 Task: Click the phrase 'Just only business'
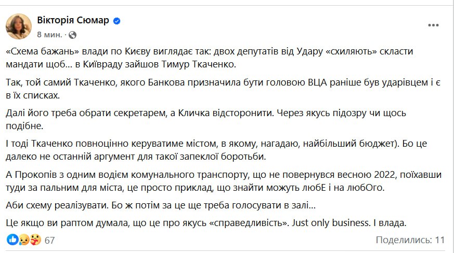coord(330,223)
